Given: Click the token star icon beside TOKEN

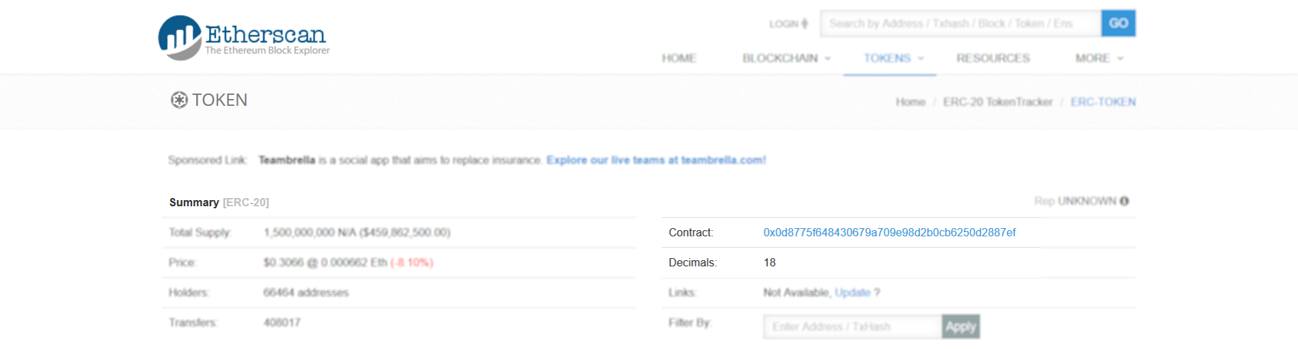Looking at the screenshot, I should coord(179,100).
